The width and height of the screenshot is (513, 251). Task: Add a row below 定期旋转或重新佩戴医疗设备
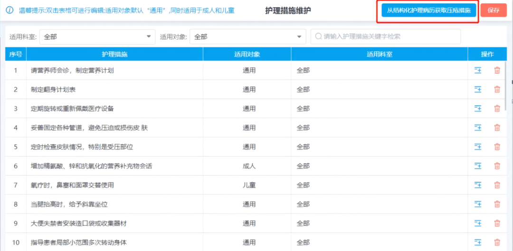pyautogui.click(x=478, y=109)
